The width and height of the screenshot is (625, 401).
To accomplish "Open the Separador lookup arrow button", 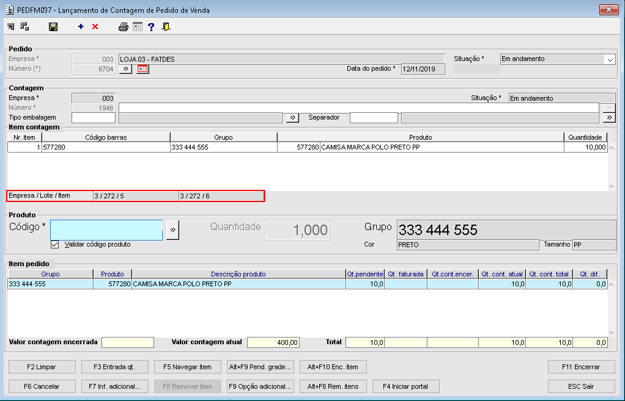I will (x=608, y=118).
